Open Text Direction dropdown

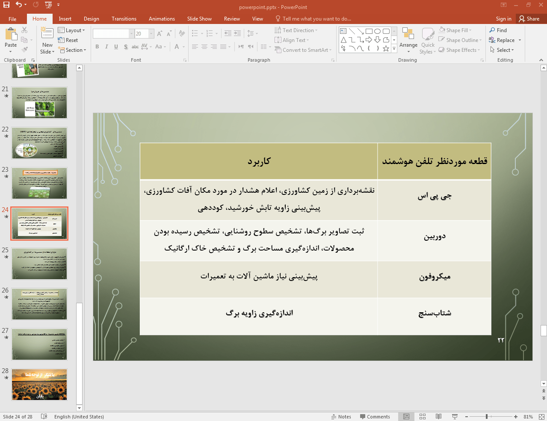pyautogui.click(x=296, y=30)
